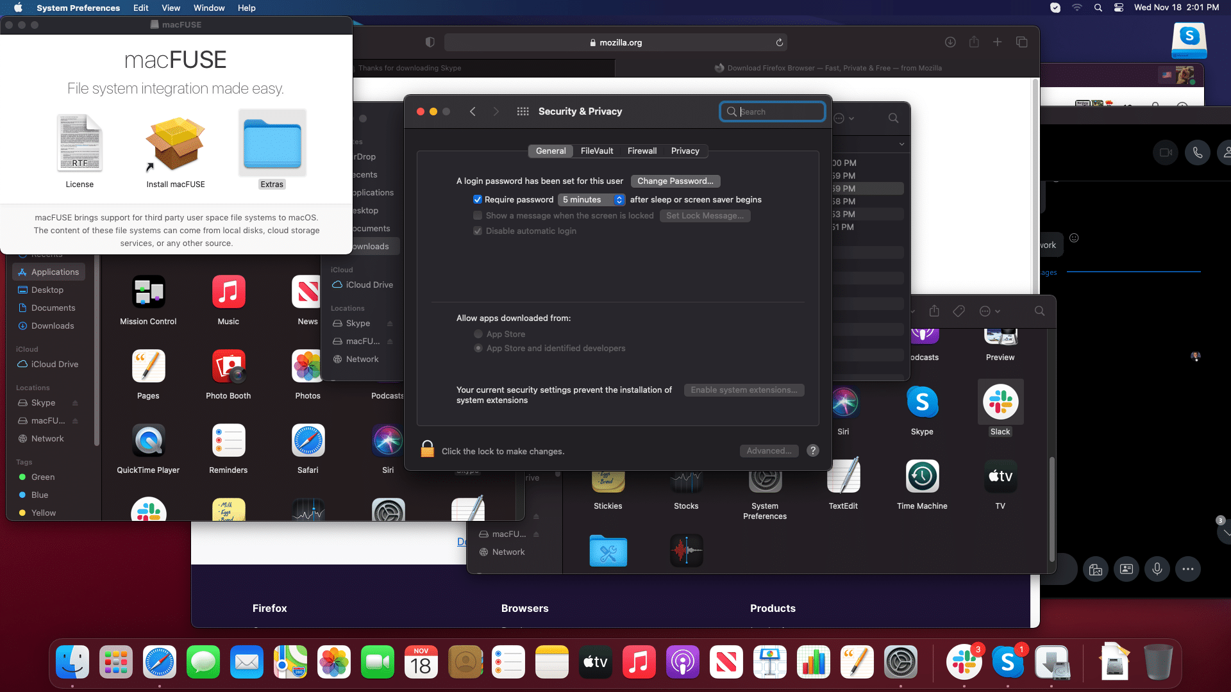Eject the Skype volume in sidebar
This screenshot has width=1231, height=692.
pyautogui.click(x=75, y=403)
